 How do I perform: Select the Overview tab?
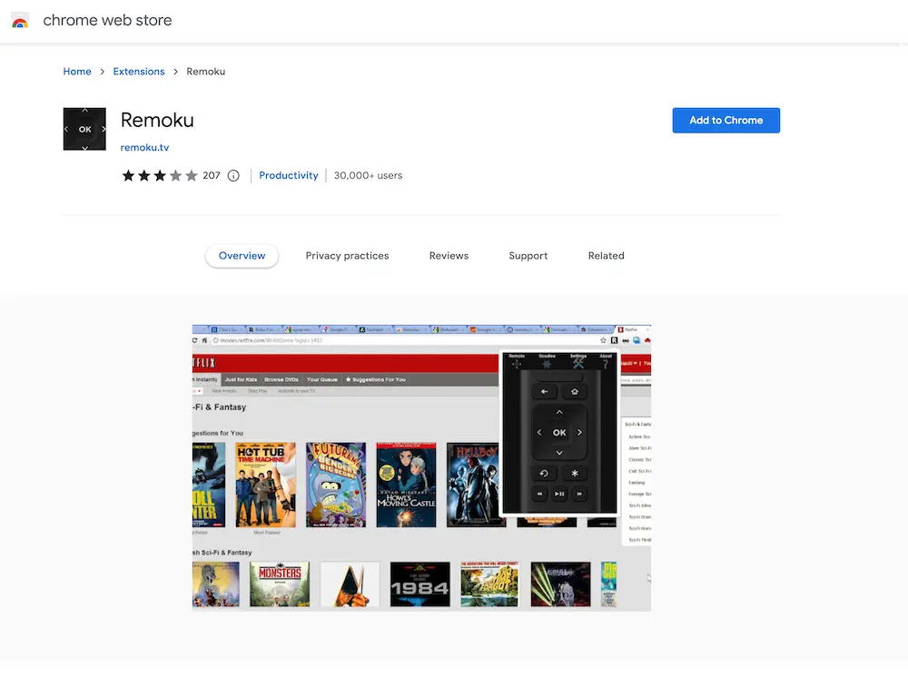coord(242,256)
